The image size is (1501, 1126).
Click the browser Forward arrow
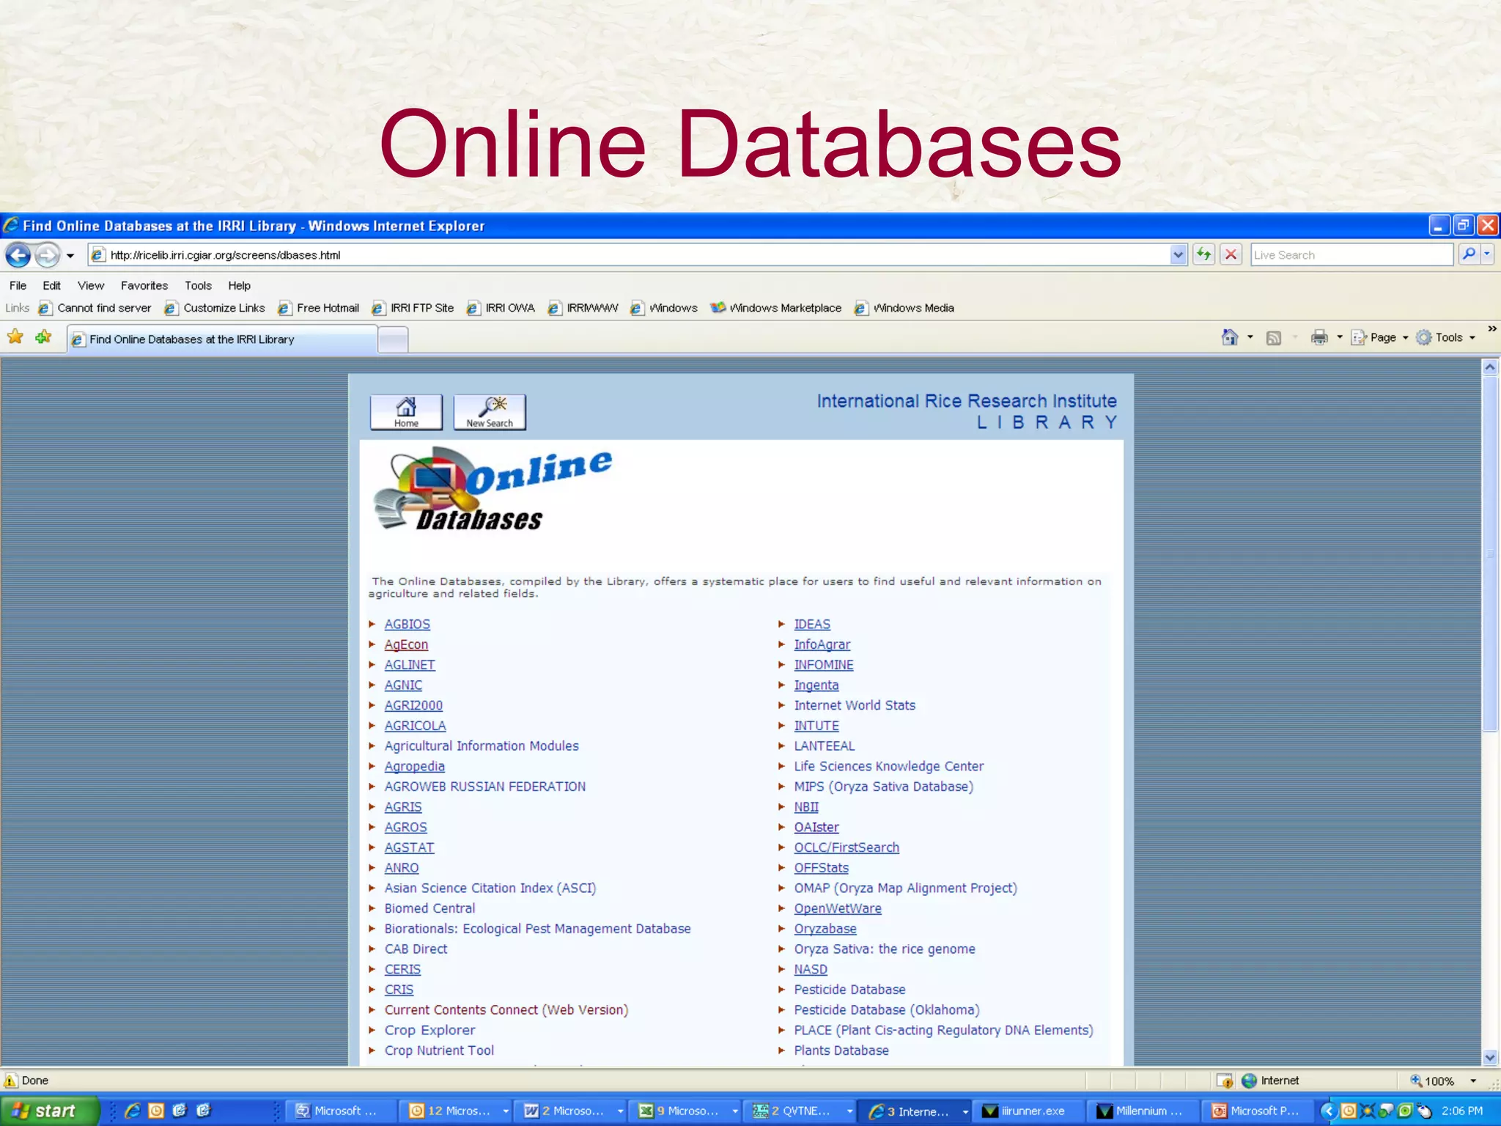click(48, 255)
